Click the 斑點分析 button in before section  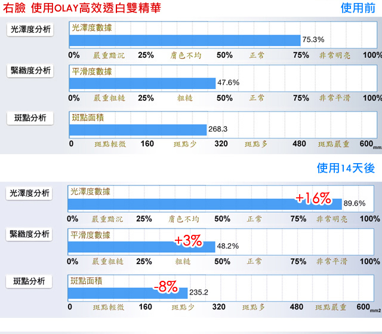coord(30,118)
